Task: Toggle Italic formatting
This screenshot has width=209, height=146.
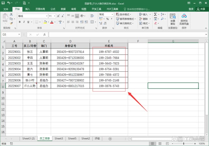Action: 24,22
